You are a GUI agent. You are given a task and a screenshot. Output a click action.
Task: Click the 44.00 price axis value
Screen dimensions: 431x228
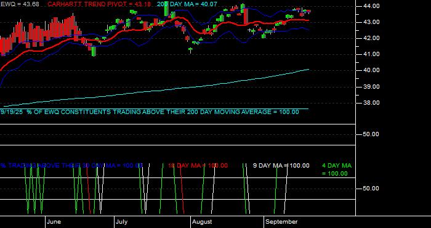coord(371,6)
